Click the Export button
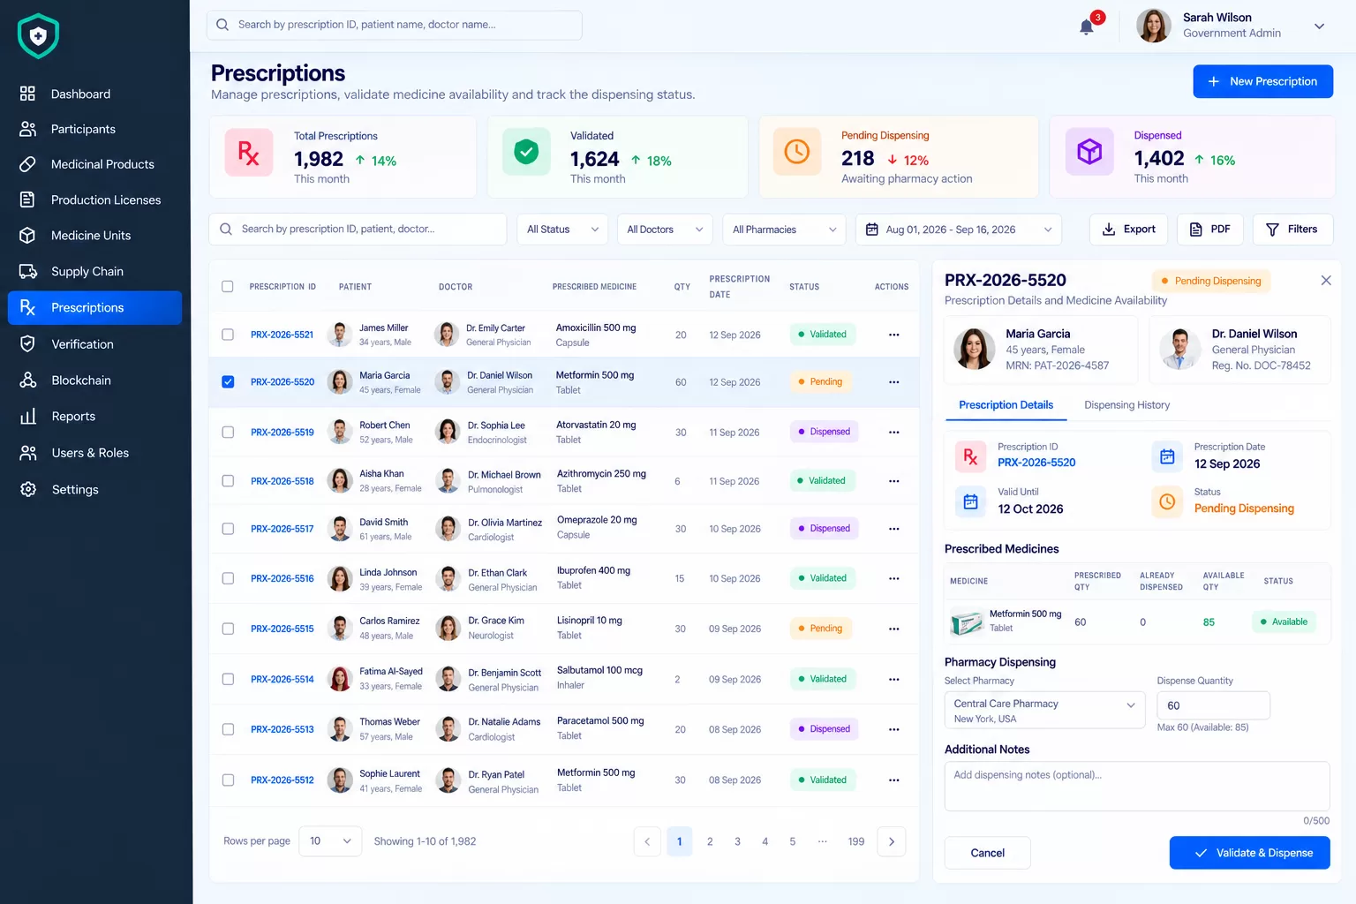Screen dimensions: 1356x904 [x=1128, y=230]
